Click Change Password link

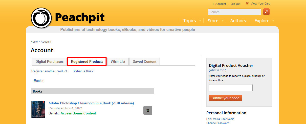coord(218,123)
